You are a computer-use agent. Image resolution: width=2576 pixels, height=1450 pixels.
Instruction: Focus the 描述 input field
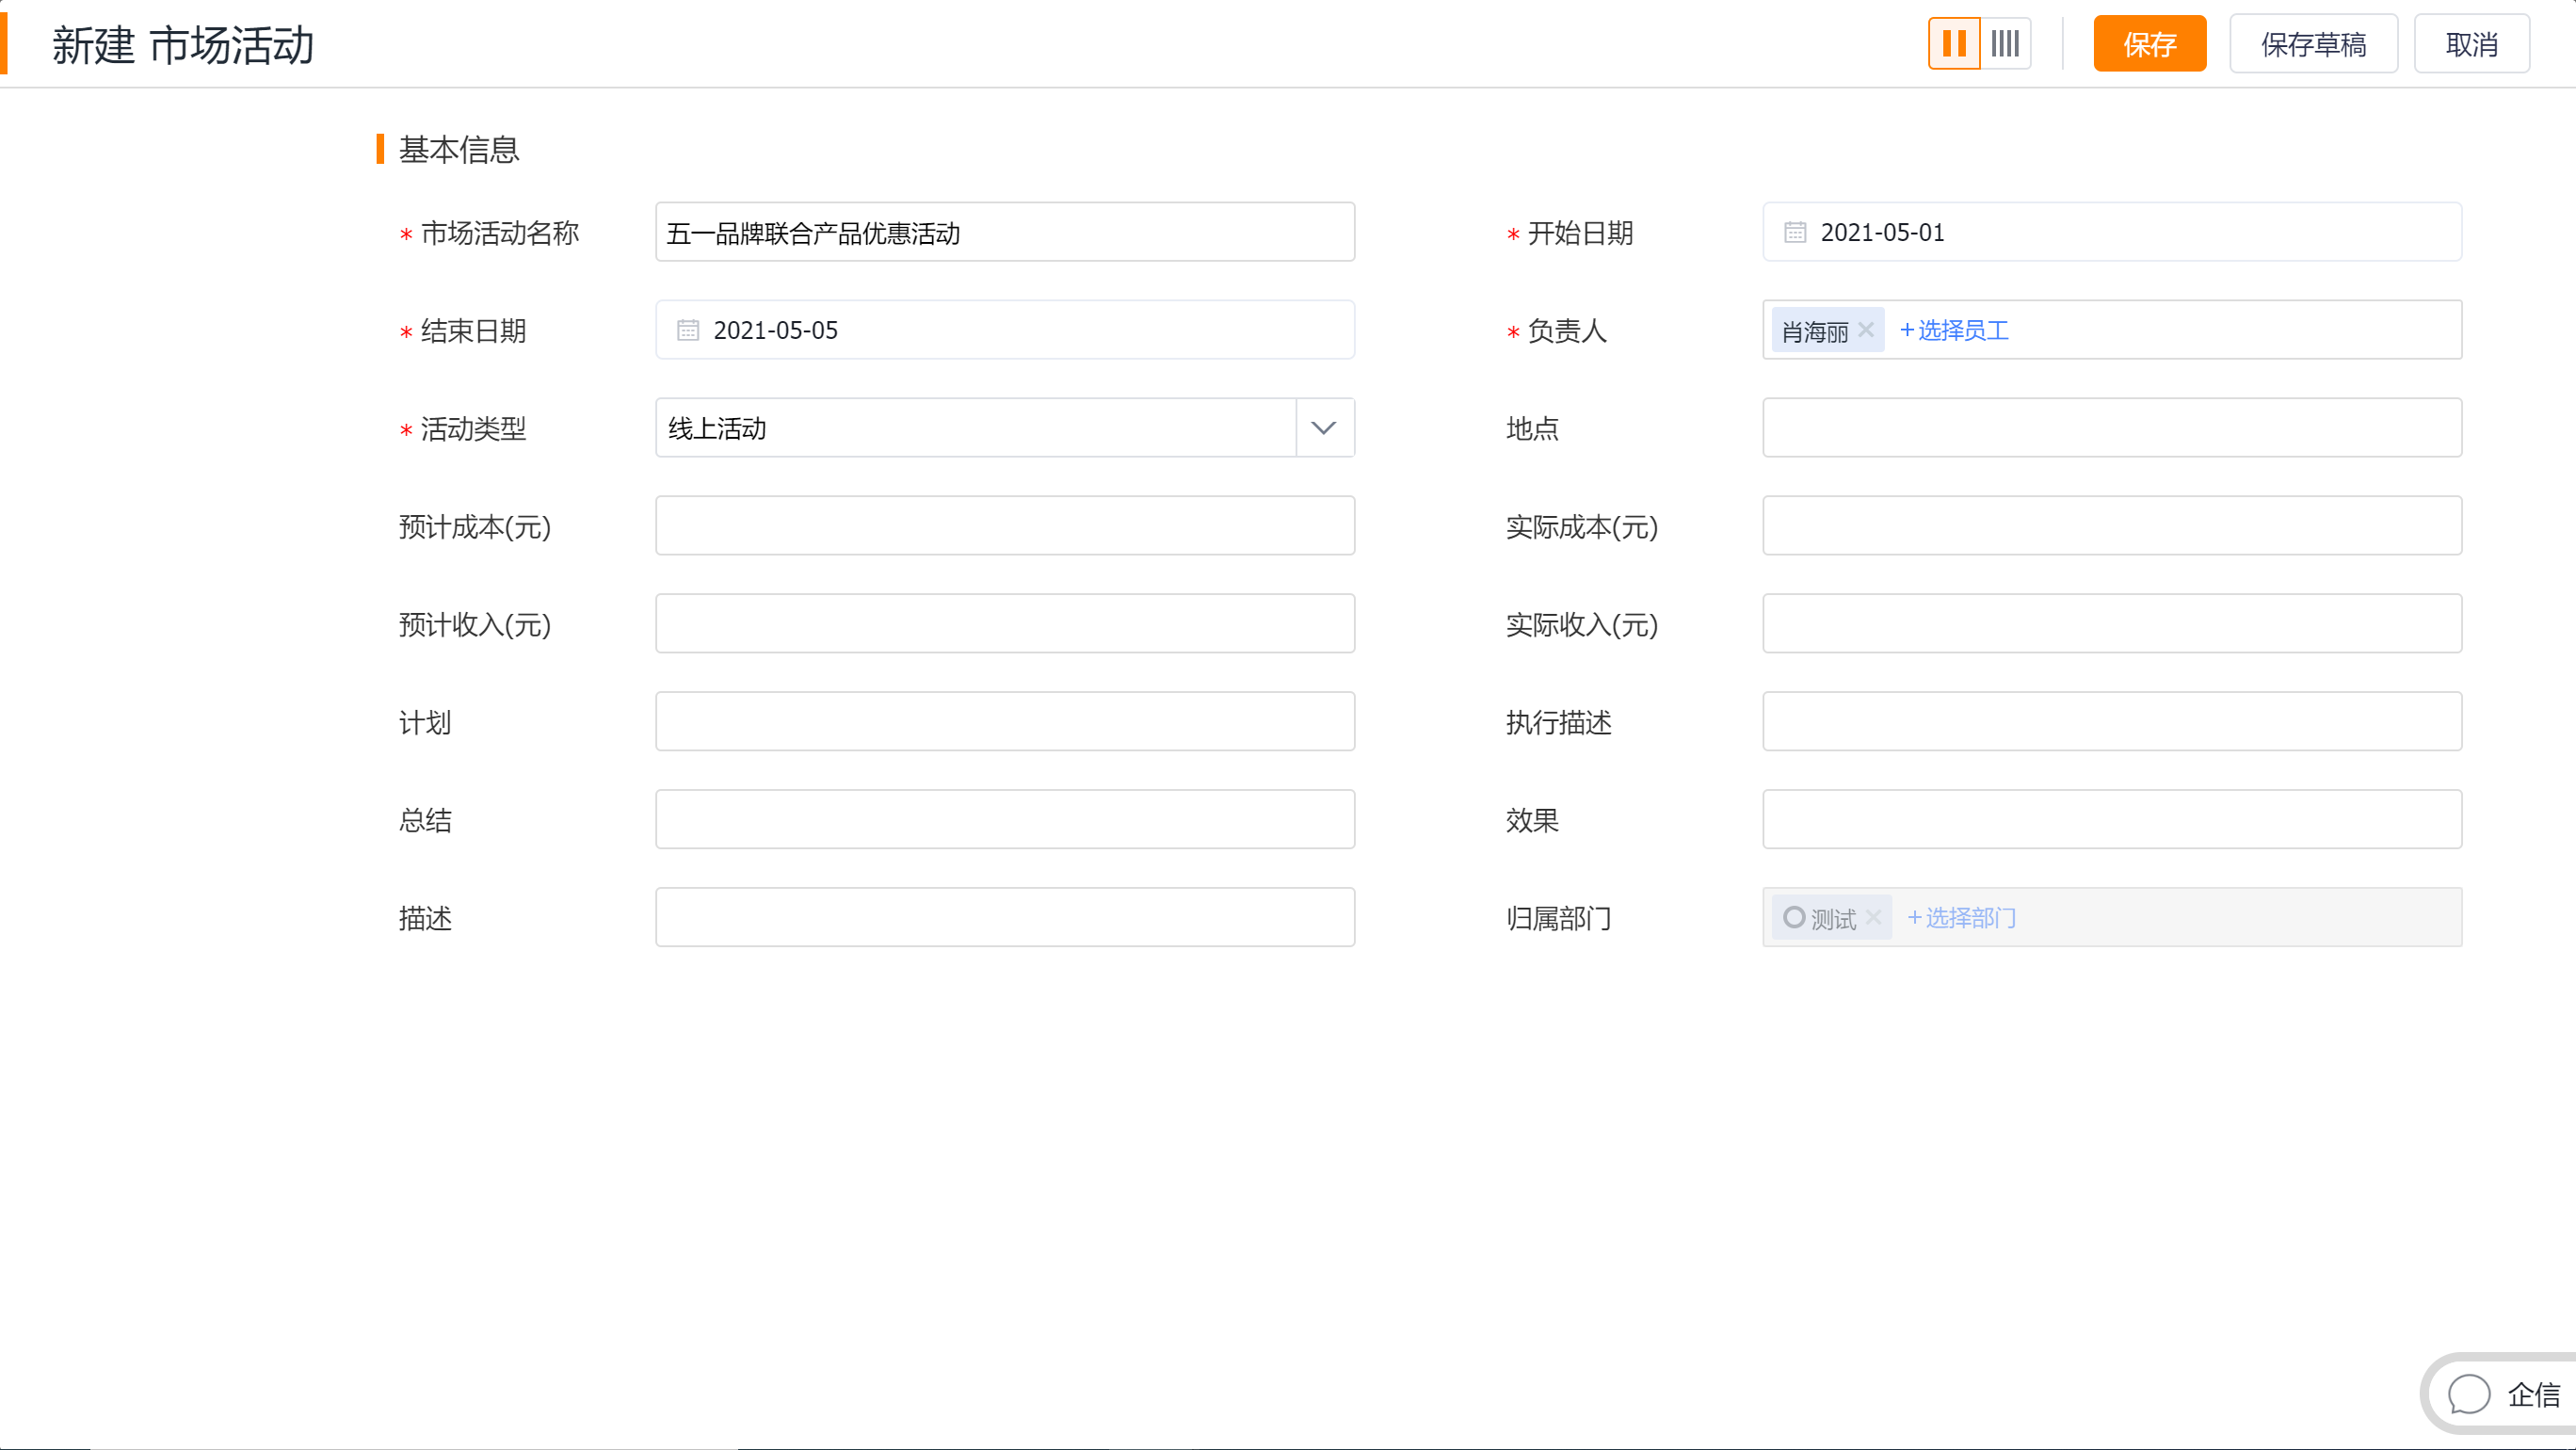(1005, 918)
